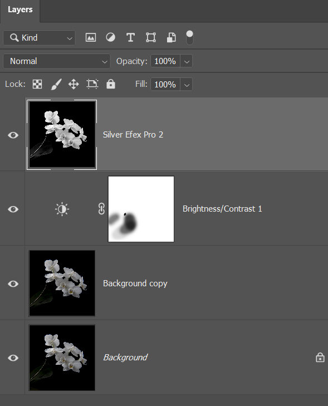This screenshot has height=406, width=328.
Task: Click the Background layer lock icon
Action: point(320,358)
